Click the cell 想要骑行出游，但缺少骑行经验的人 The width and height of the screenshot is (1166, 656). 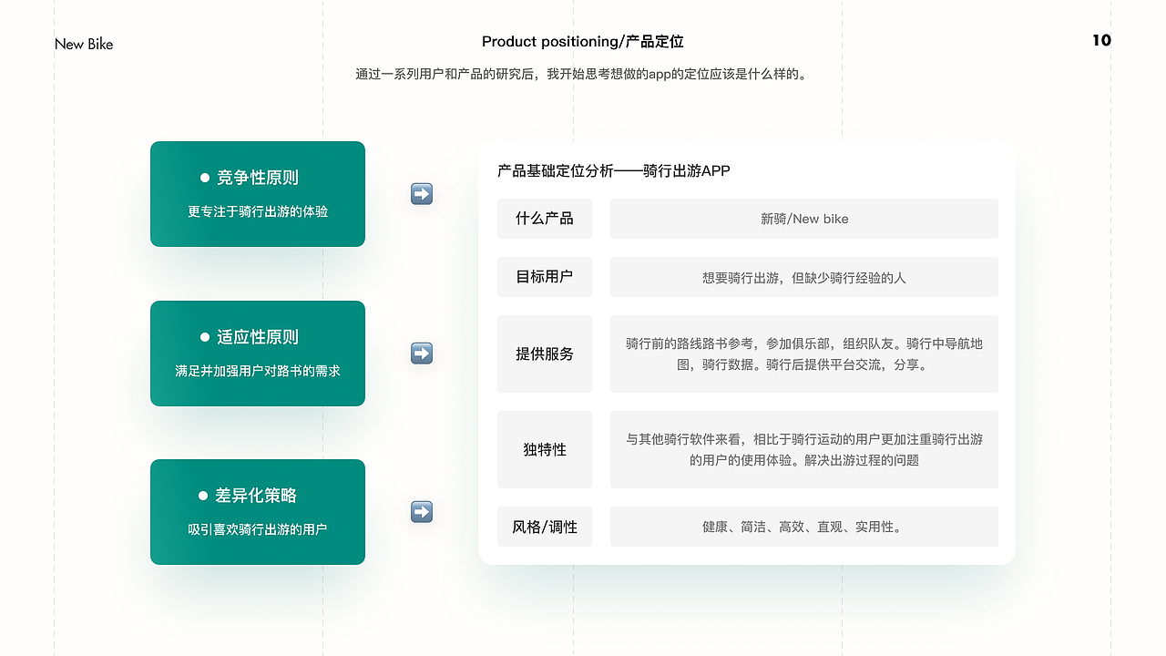click(x=804, y=277)
